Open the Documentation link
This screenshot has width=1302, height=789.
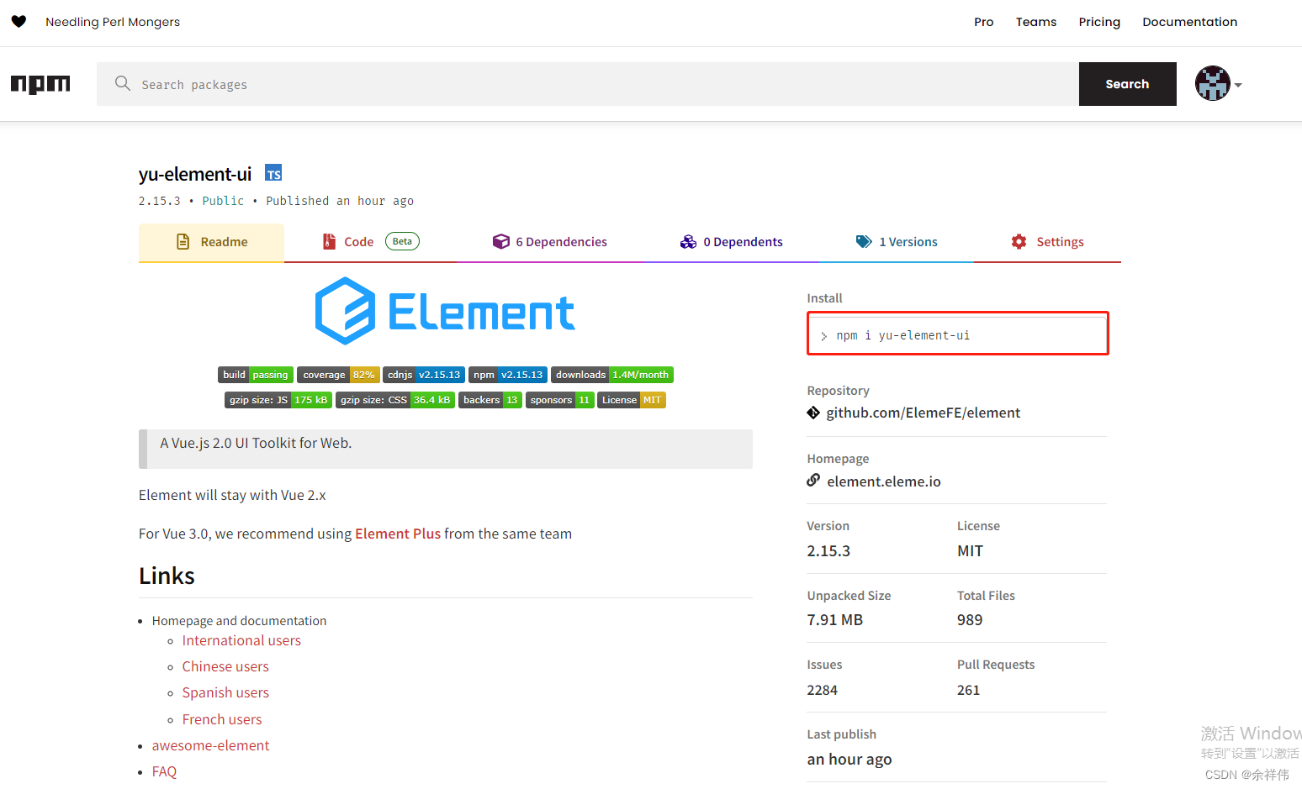coord(1189,22)
